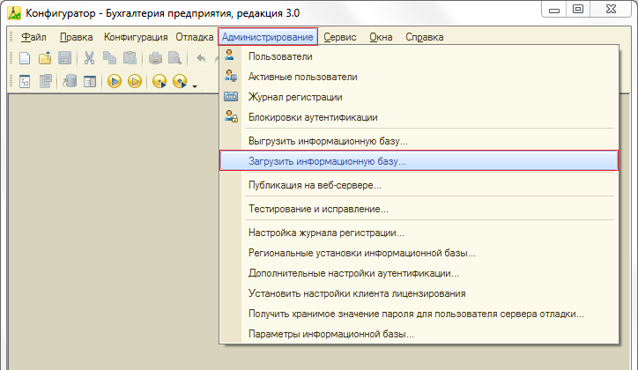638x370 pixels.
Task: Click the Copy toolbar icon
Action: [x=109, y=58]
